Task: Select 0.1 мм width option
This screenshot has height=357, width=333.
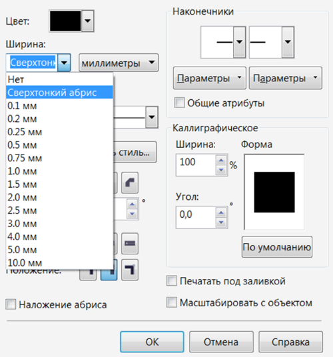Action: point(59,106)
